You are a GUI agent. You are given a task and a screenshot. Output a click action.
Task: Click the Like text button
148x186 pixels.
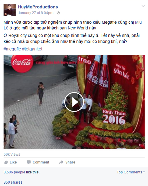[13, 162]
